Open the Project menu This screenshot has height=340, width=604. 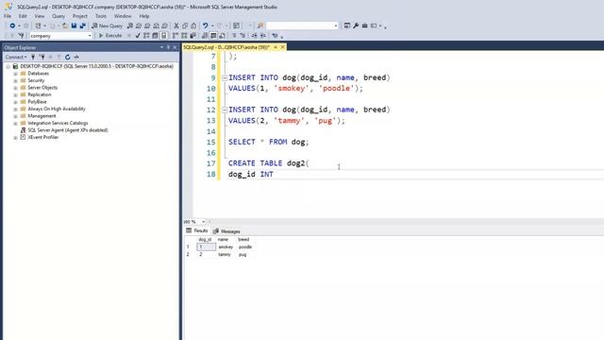pos(79,16)
